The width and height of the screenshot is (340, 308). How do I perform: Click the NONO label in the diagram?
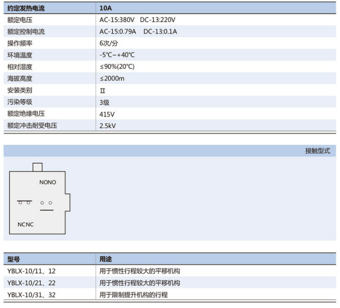point(48,182)
